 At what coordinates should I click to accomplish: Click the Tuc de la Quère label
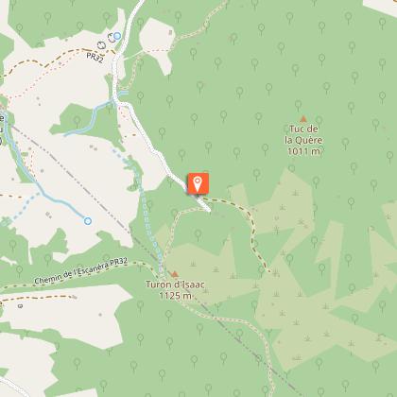[x=303, y=134]
